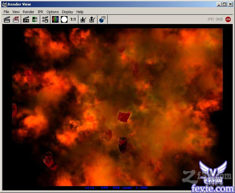Click the rendered fire explosion image
The height and width of the screenshot is (193, 235).
[x=117, y=107]
